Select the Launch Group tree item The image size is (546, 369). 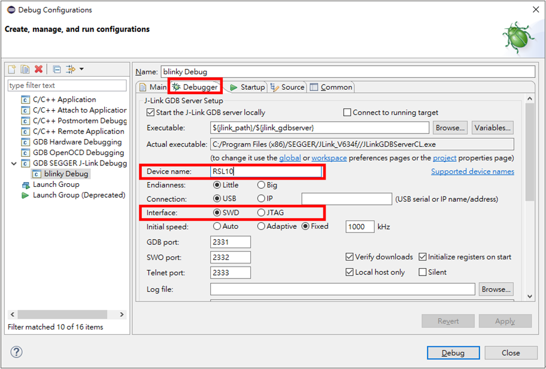[56, 184]
